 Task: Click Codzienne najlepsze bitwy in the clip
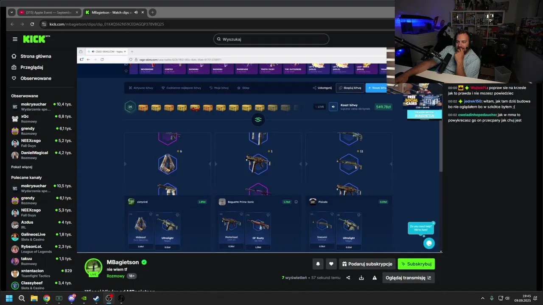pos(181,88)
